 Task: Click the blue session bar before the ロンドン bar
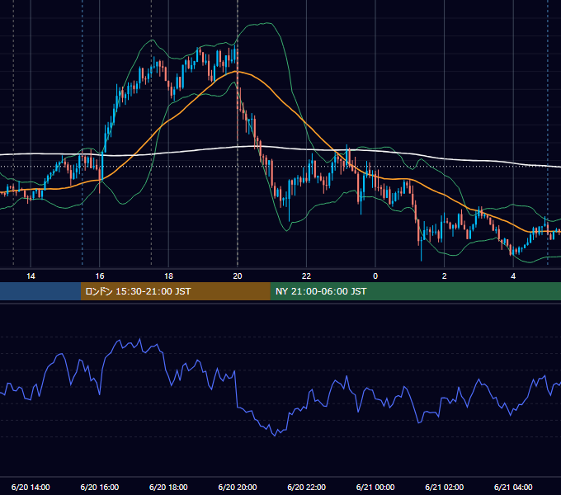click(40, 291)
